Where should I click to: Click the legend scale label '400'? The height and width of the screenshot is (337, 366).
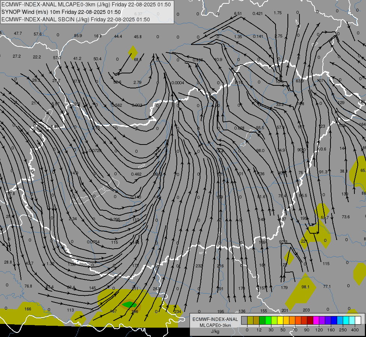355,330
